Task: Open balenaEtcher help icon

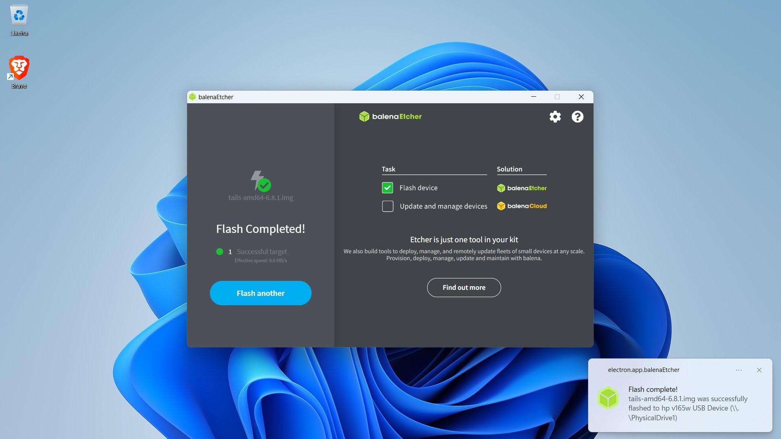Action: [x=577, y=117]
